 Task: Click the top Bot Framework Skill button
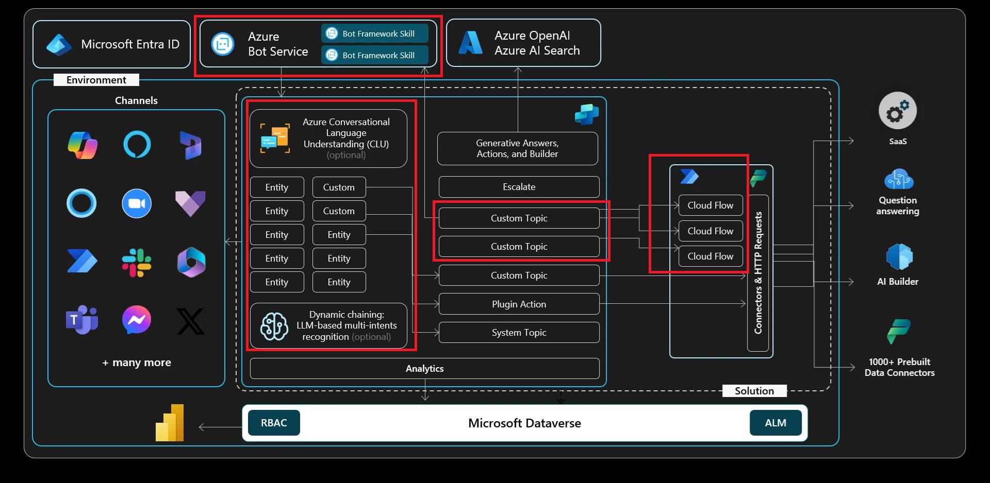[374, 33]
